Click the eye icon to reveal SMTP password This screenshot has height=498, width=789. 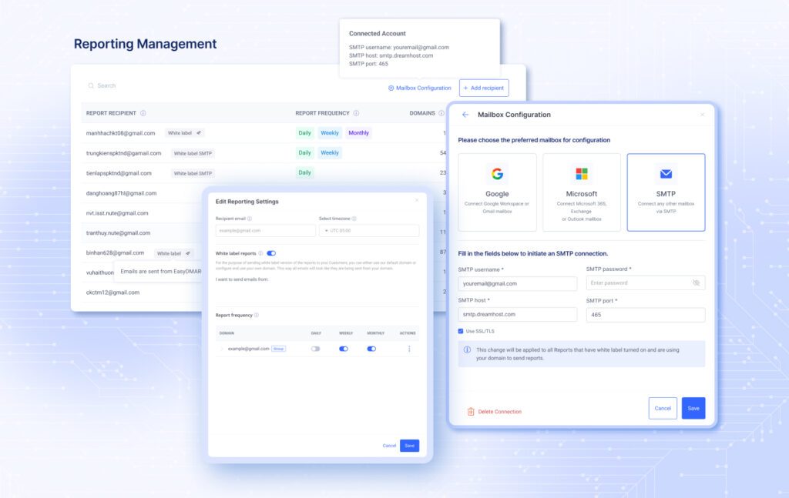coord(697,283)
